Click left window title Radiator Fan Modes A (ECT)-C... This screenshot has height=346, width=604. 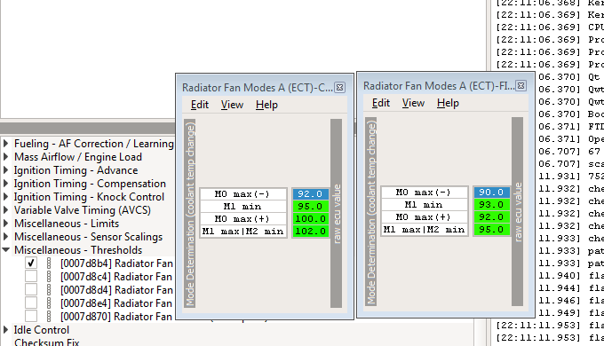tap(257, 88)
